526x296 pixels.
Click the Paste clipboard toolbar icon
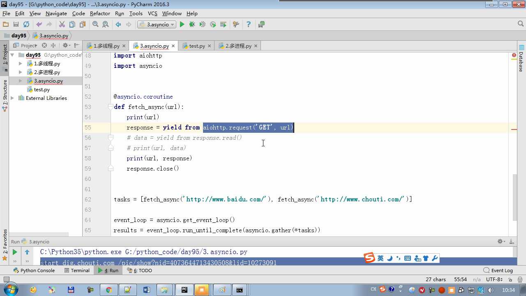83,25
